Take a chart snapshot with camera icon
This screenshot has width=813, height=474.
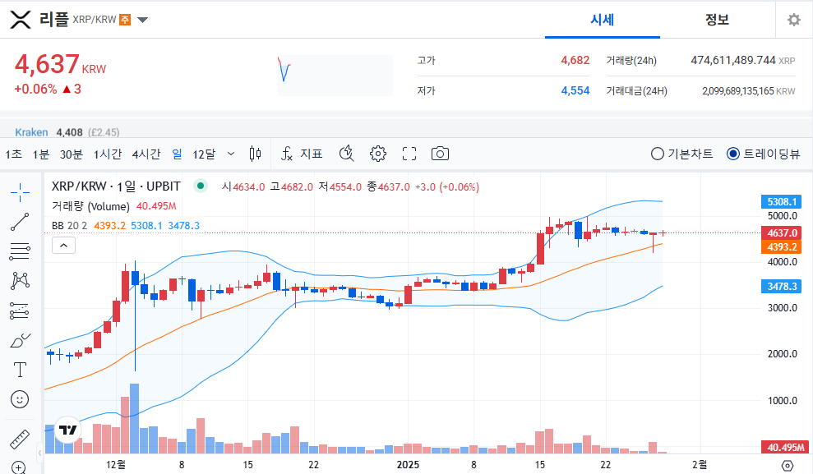click(x=440, y=154)
